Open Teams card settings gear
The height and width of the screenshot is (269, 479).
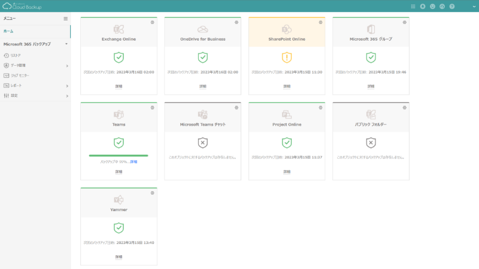point(153,108)
